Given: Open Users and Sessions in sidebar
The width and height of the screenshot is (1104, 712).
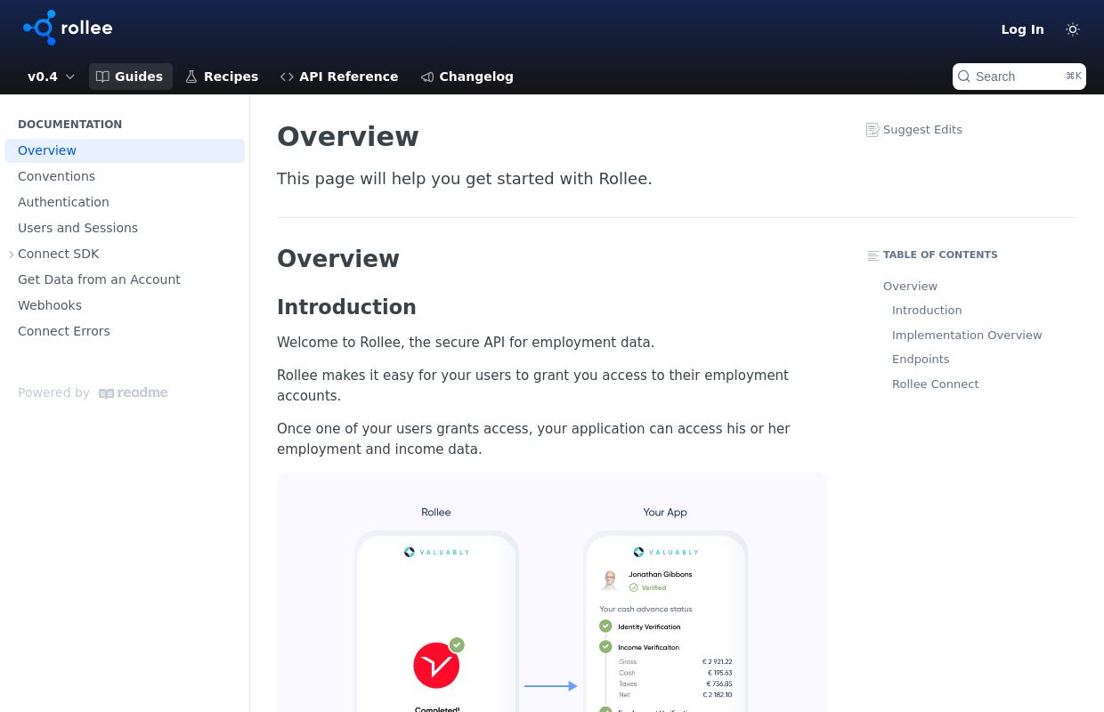Looking at the screenshot, I should [x=125, y=228].
